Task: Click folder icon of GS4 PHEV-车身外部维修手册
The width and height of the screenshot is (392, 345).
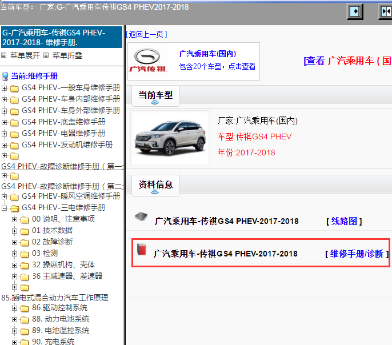Action: point(14,111)
